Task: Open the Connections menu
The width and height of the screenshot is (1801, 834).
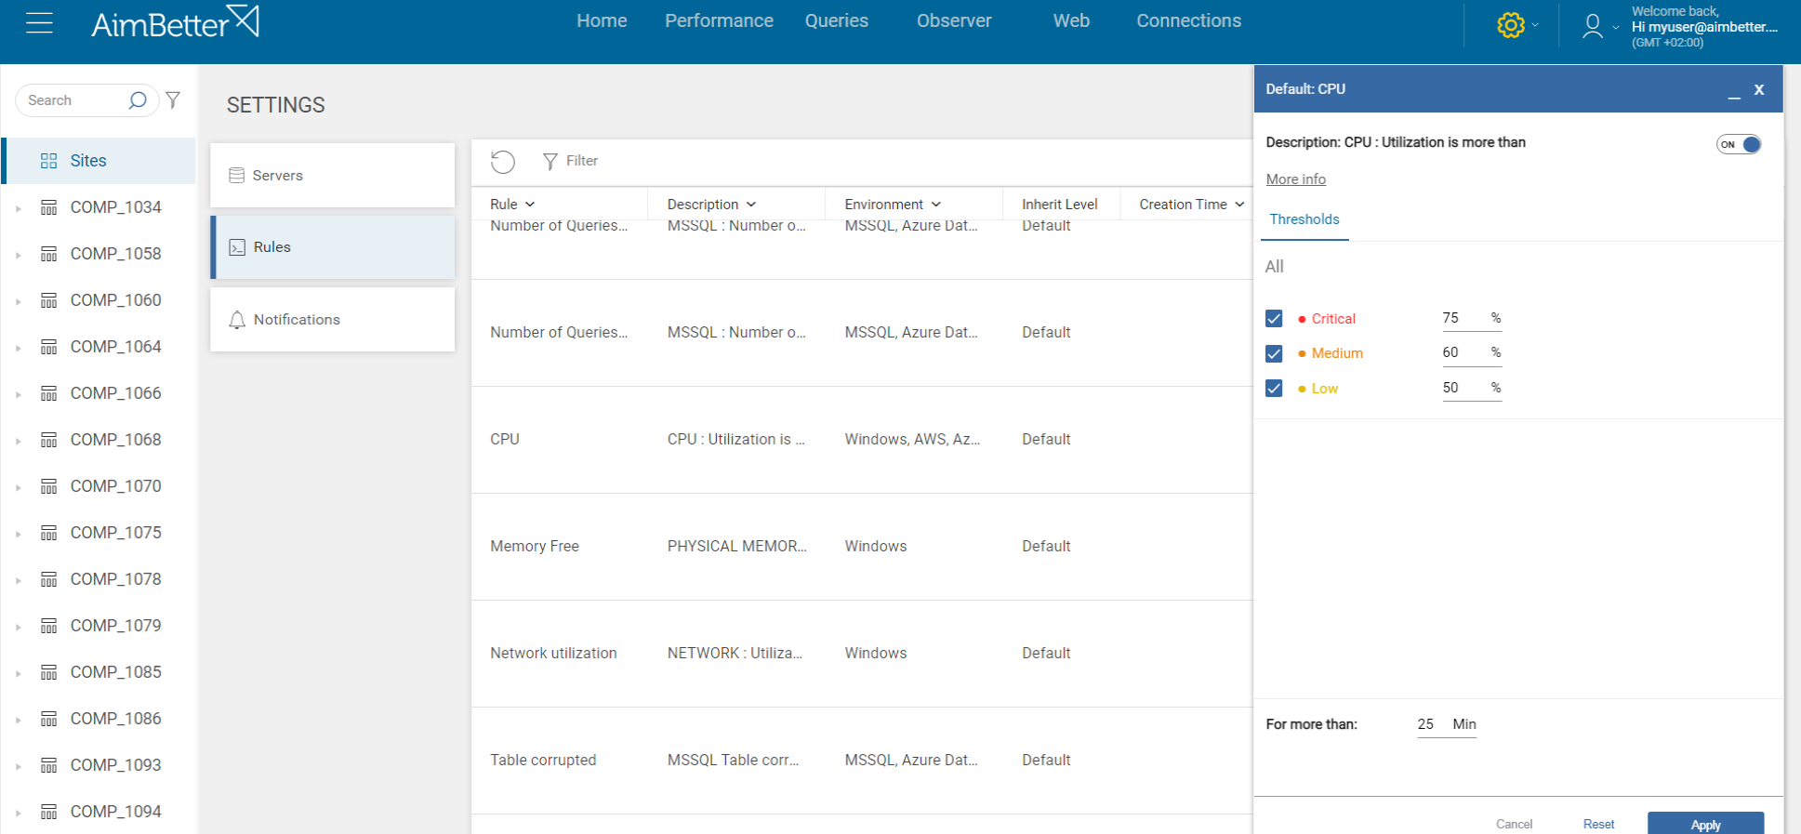Action: (x=1188, y=21)
